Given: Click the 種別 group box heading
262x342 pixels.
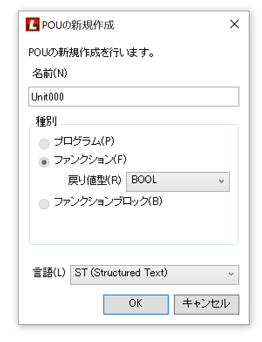Looking at the screenshot, I should coord(46,121).
